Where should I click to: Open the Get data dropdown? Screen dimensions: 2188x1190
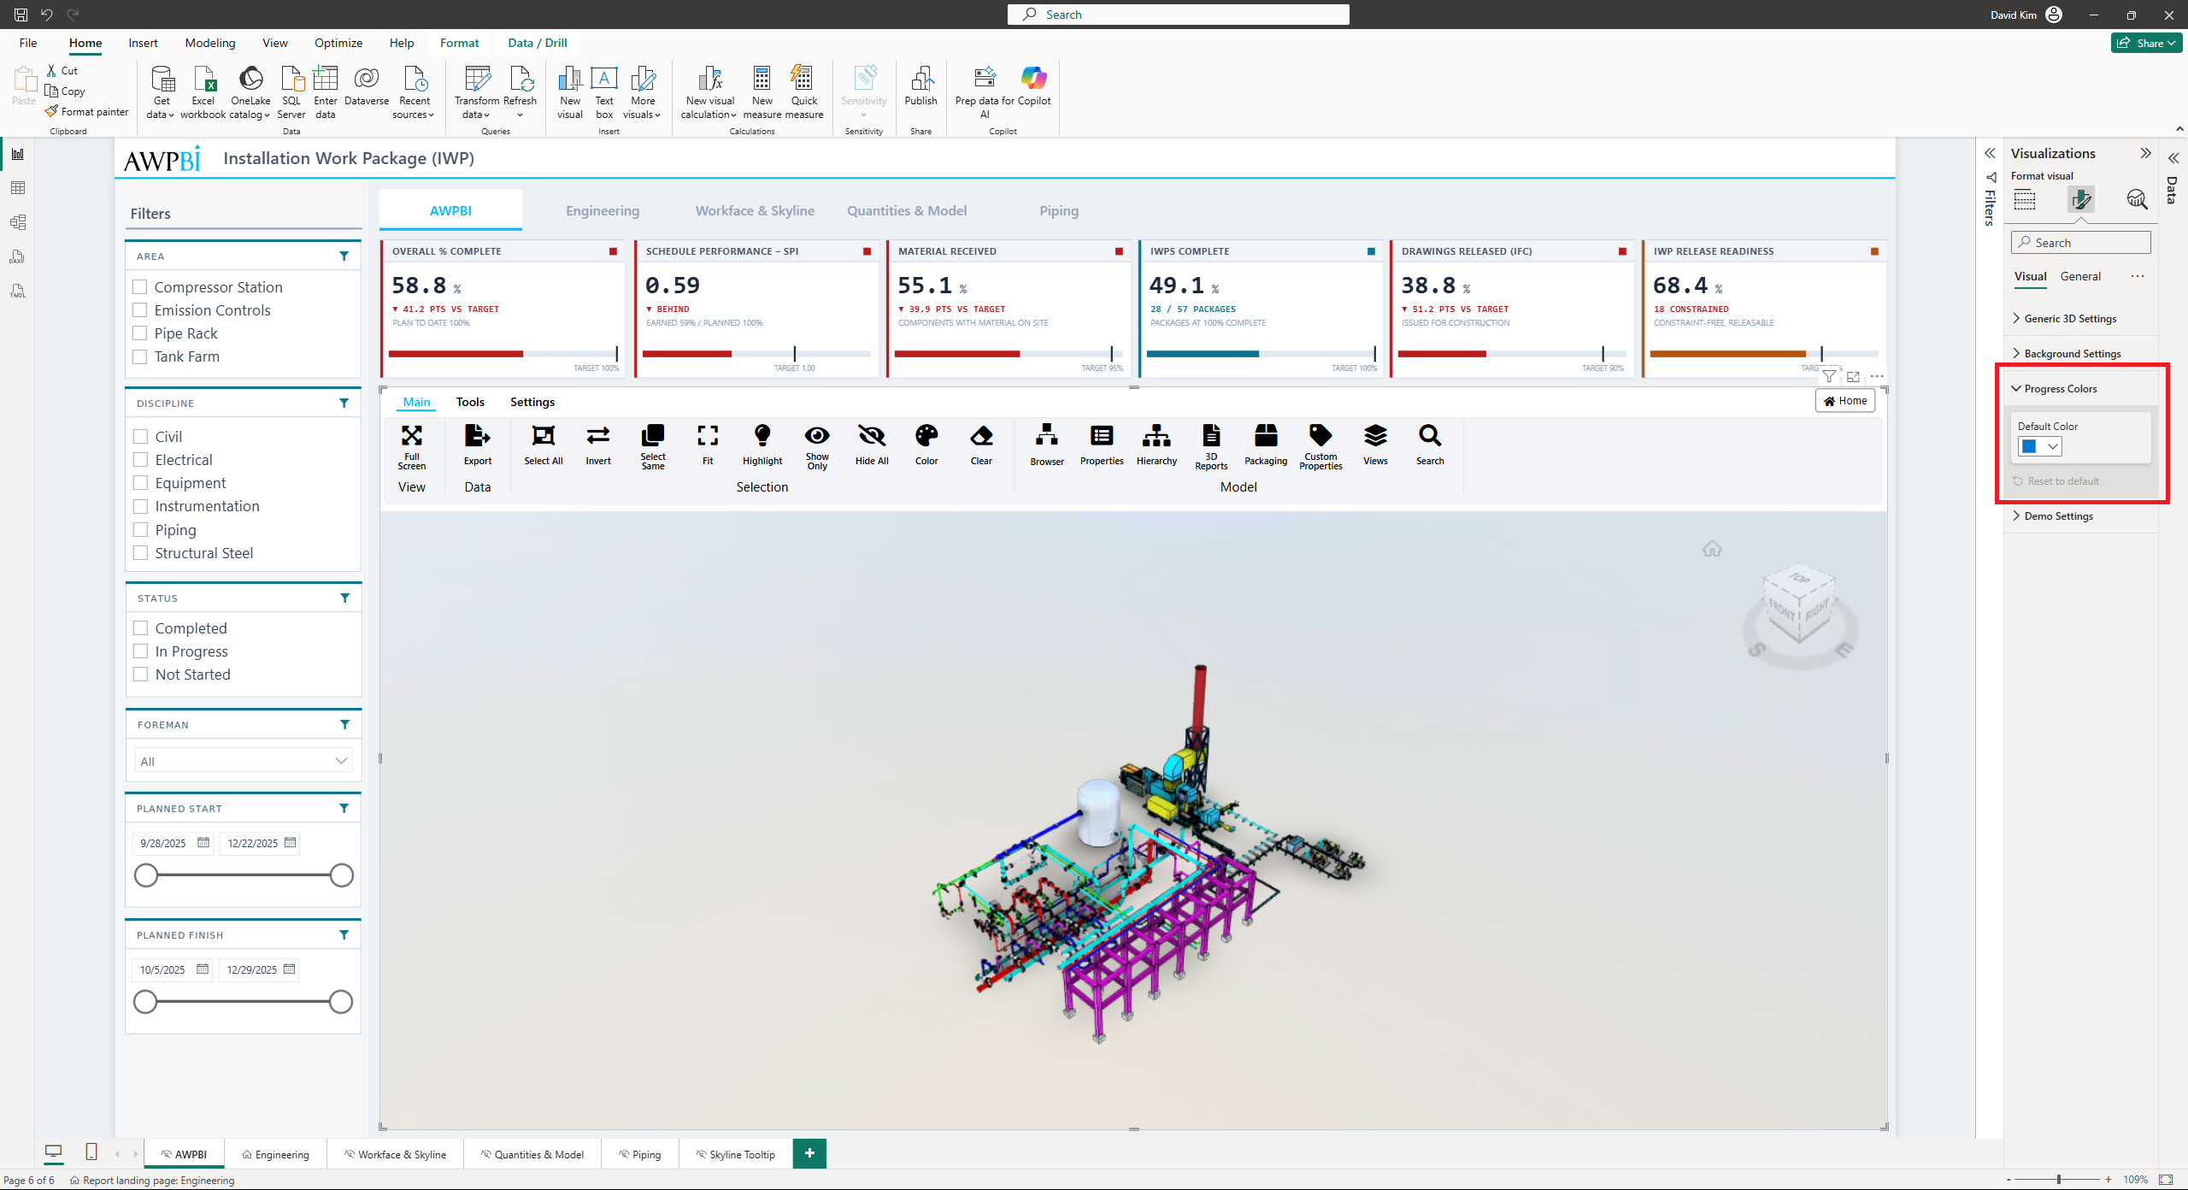click(x=161, y=92)
